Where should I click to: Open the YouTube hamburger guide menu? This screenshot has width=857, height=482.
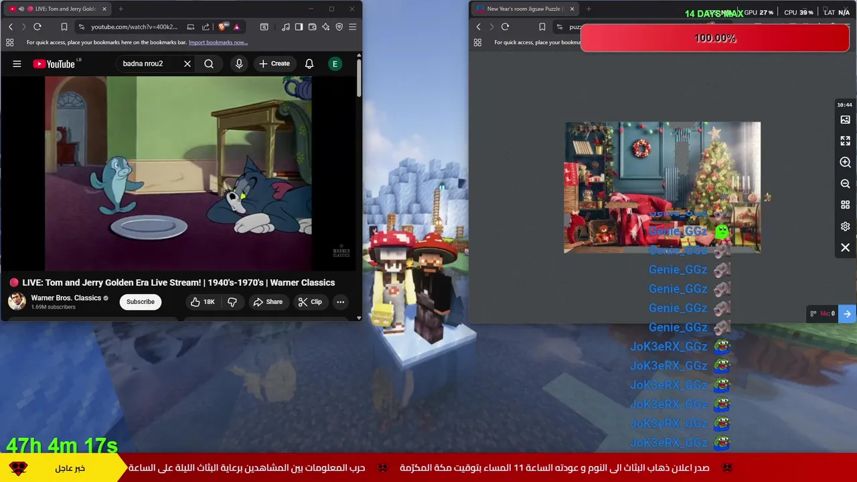(x=17, y=64)
